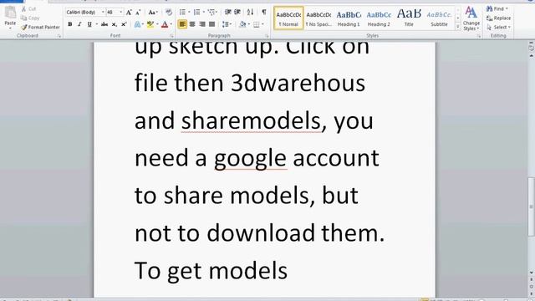Click the Multilevel List icon

click(x=211, y=13)
